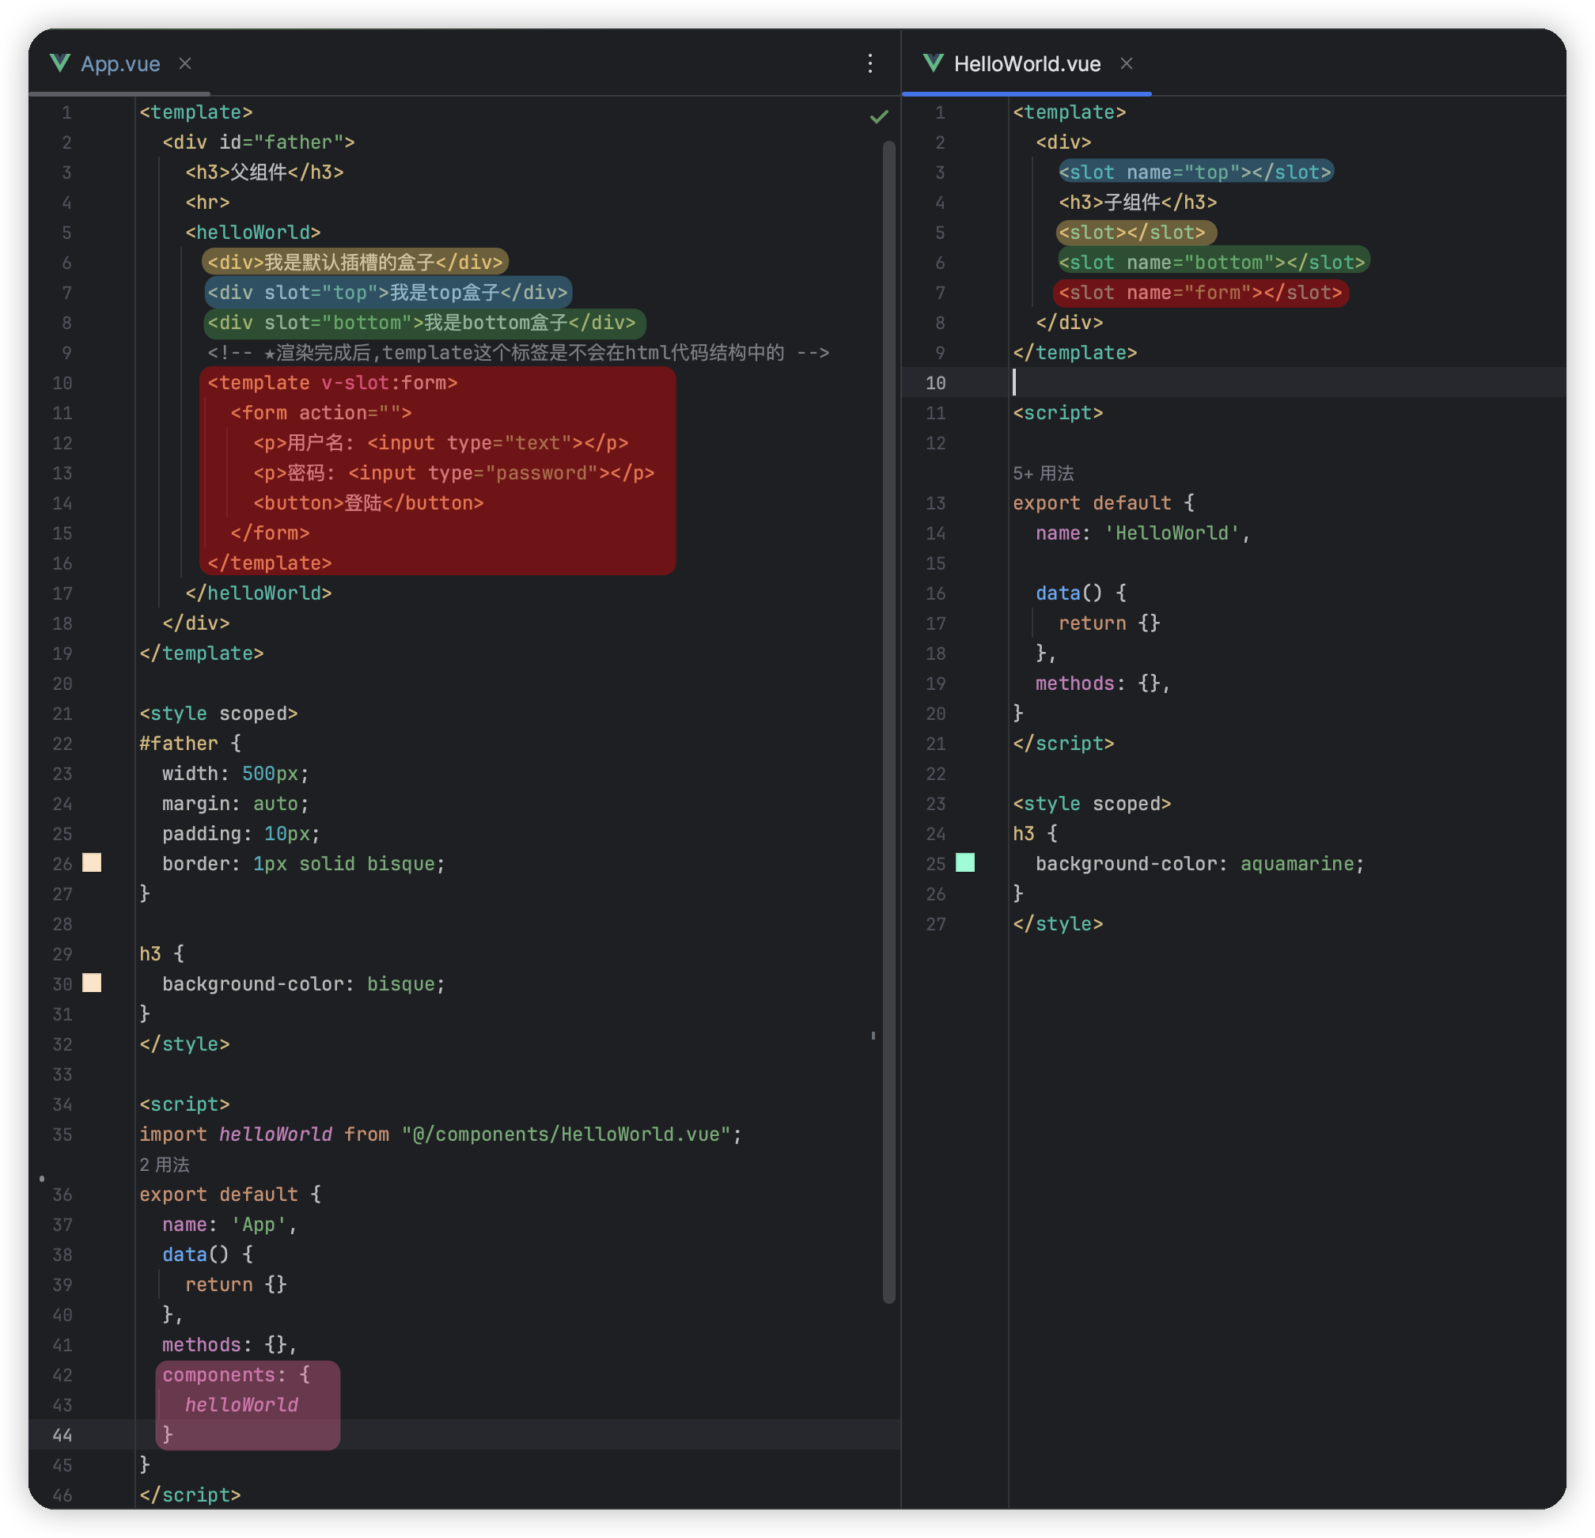
Task: Click the Vue icon on HelloWorld.vue tab
Action: tap(934, 63)
